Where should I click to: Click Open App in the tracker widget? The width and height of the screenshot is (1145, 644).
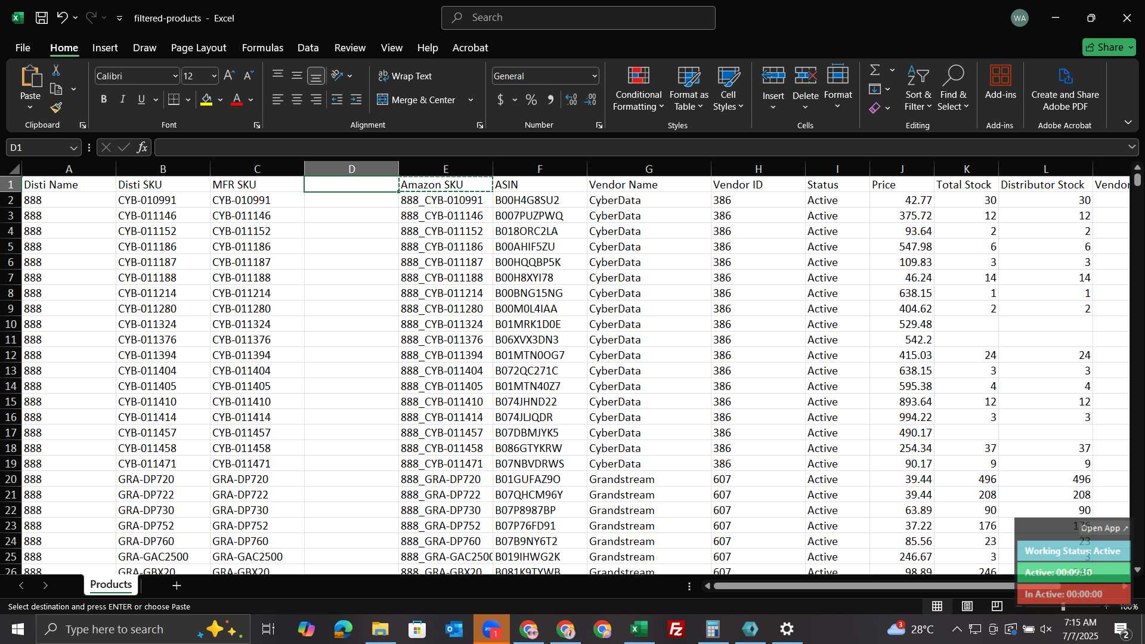(x=1104, y=528)
